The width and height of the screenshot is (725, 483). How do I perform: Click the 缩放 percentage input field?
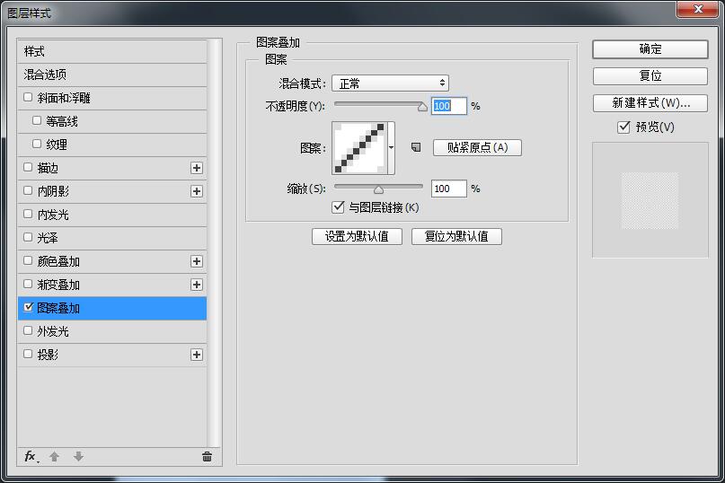click(x=449, y=189)
